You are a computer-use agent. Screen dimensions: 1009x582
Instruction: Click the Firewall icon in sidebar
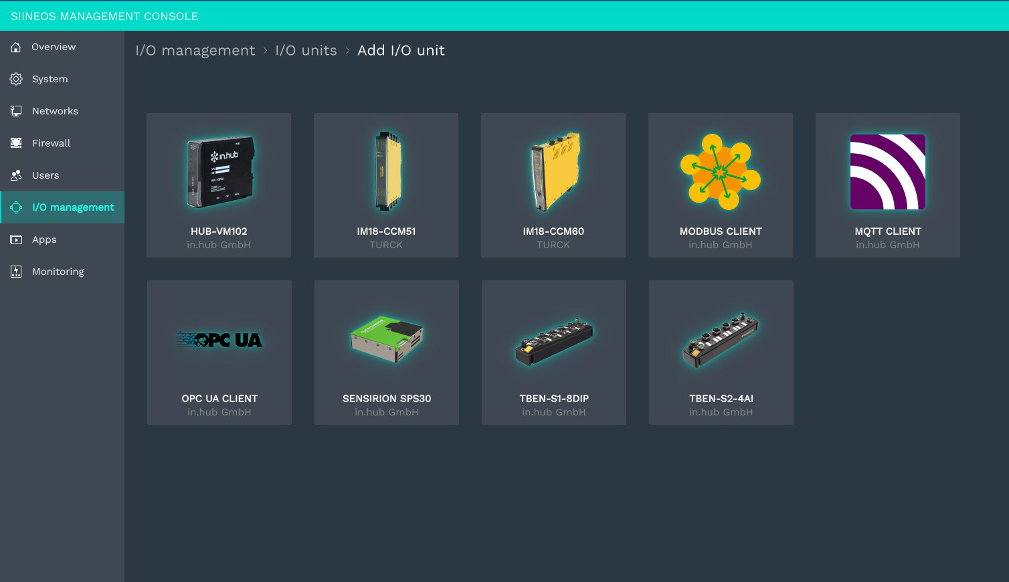point(16,143)
